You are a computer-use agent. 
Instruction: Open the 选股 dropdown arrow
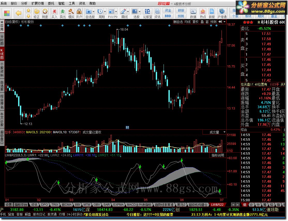point(139,12)
